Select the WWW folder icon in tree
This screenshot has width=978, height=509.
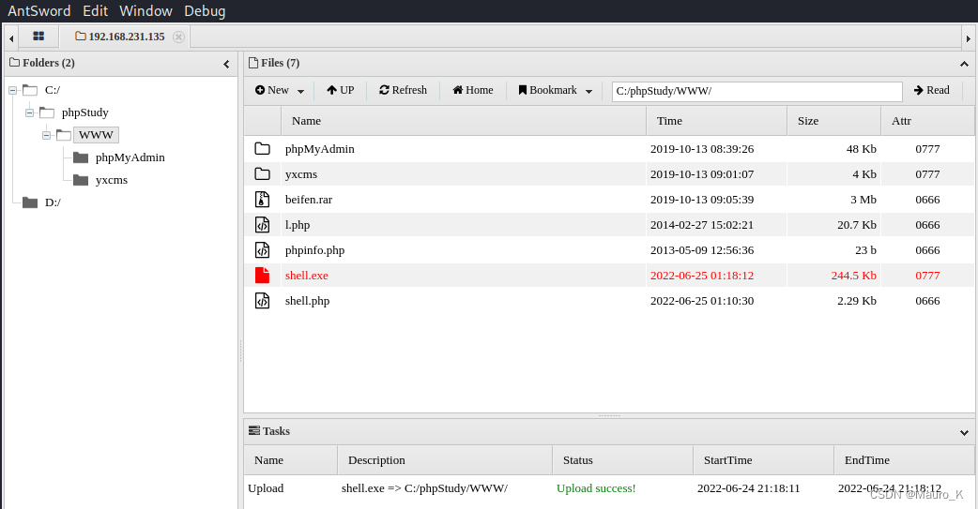pos(64,135)
